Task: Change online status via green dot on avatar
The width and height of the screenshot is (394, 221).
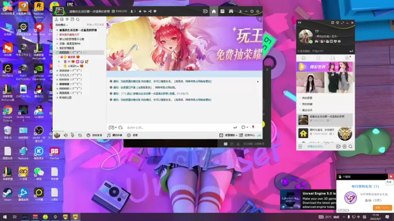Action: pos(311,42)
